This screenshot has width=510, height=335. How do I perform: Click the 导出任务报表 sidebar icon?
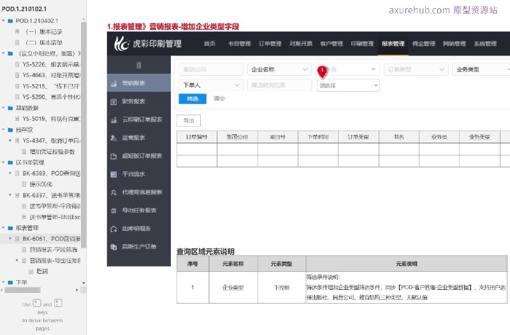pyautogui.click(x=113, y=211)
